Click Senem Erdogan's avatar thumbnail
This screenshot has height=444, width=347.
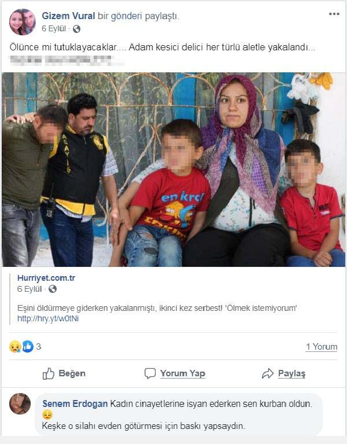tap(20, 404)
